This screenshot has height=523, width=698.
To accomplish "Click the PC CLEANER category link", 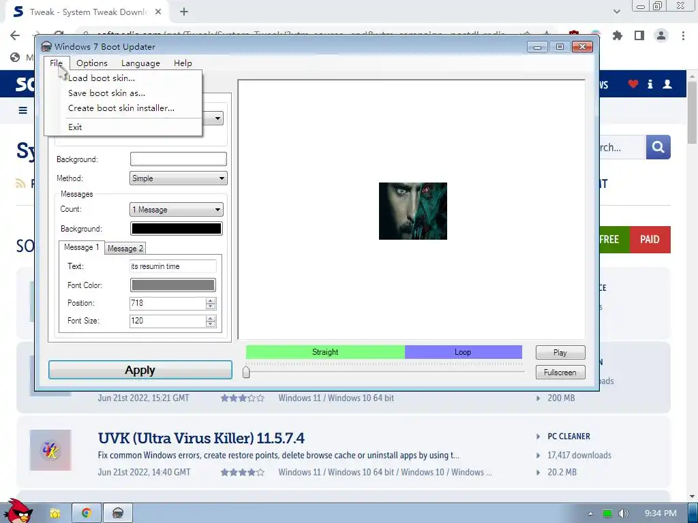I will coord(568,437).
